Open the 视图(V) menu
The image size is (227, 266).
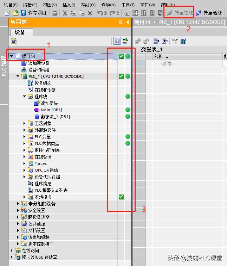[x=50, y=5]
